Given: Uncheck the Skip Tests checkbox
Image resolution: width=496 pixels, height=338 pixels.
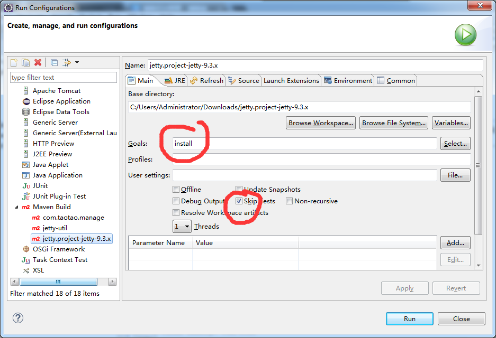Looking at the screenshot, I should (239, 201).
